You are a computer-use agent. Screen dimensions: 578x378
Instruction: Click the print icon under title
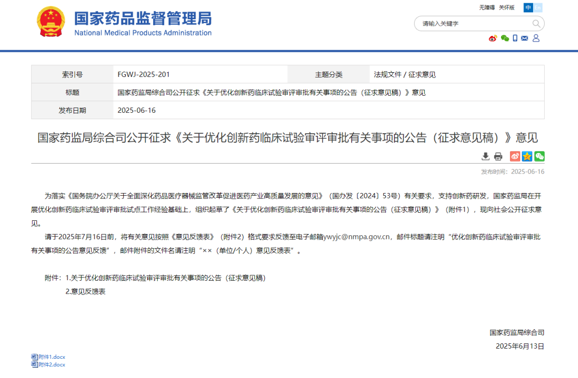(x=498, y=157)
